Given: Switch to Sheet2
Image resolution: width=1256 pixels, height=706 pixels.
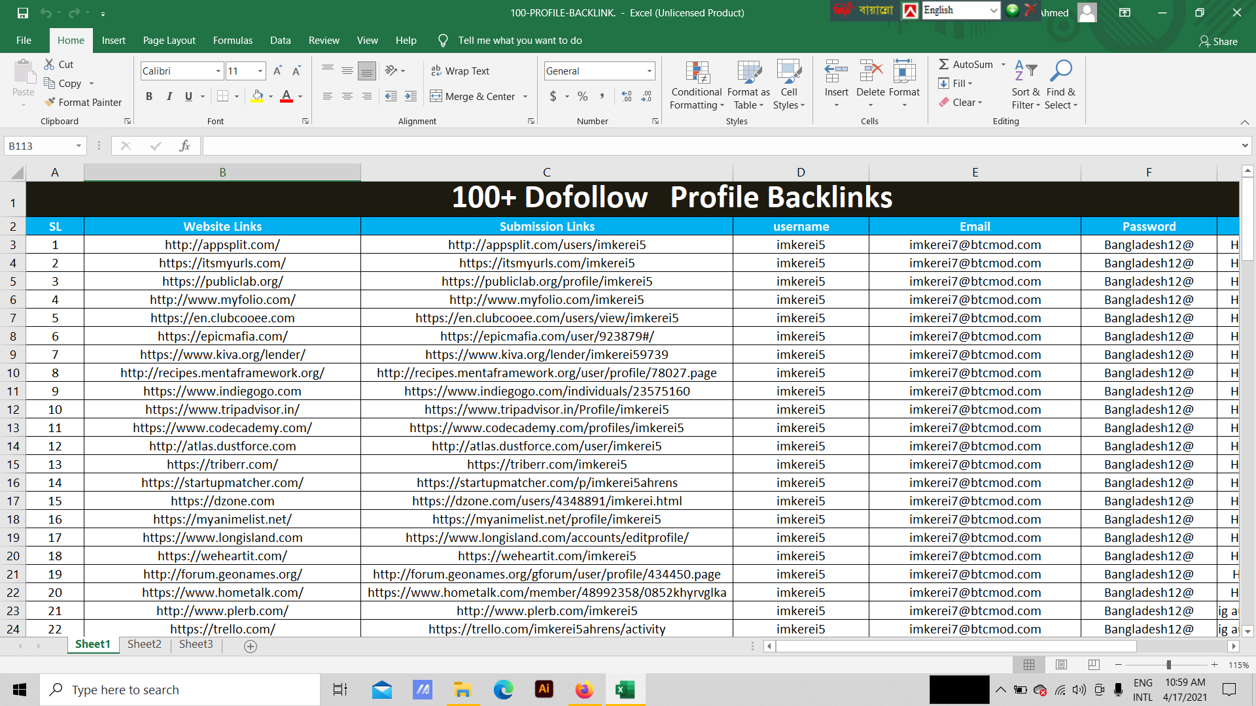Looking at the screenshot, I should point(144,644).
